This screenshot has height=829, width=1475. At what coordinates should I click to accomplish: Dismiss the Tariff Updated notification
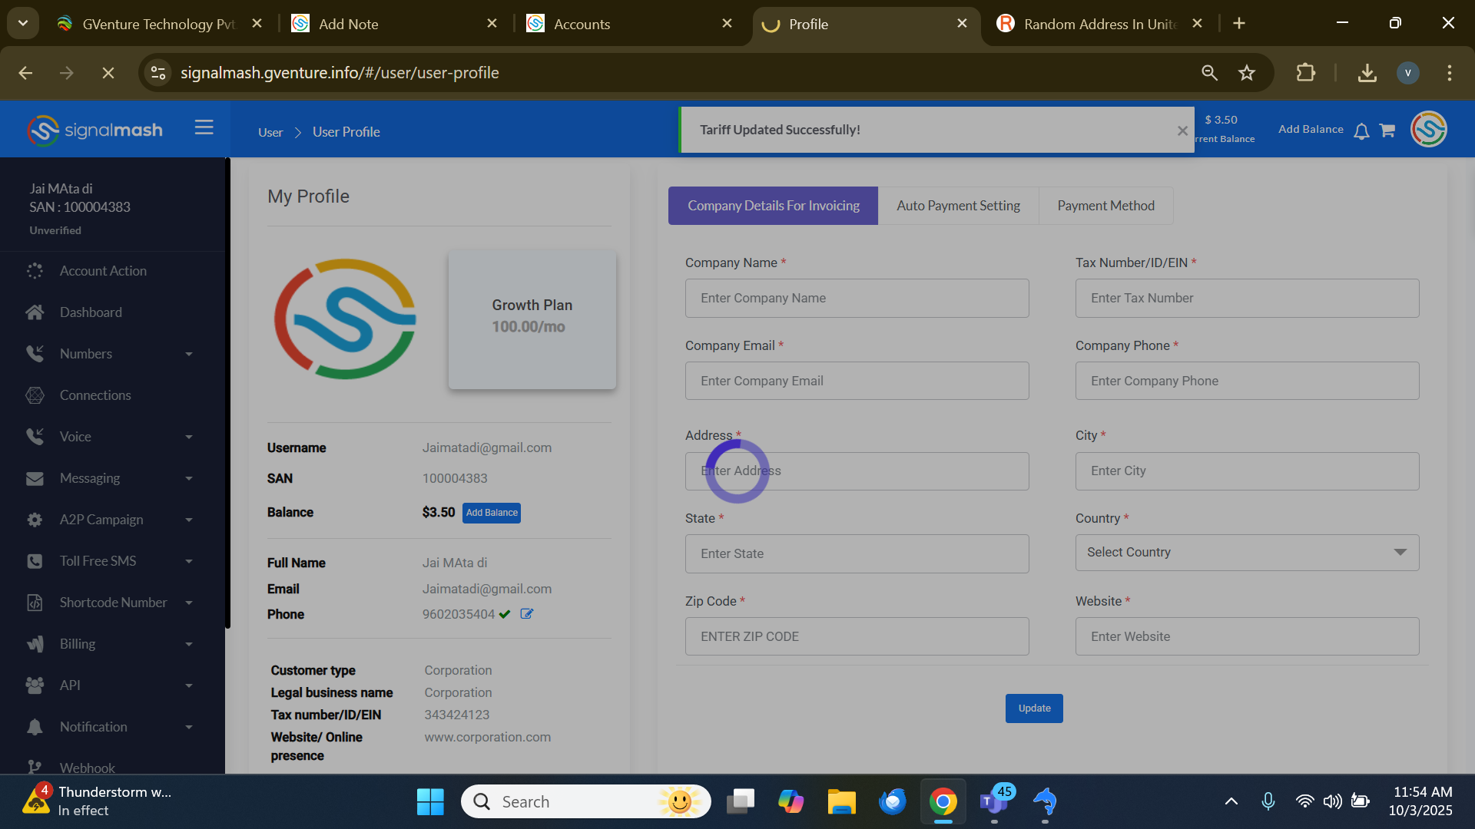1182,131
